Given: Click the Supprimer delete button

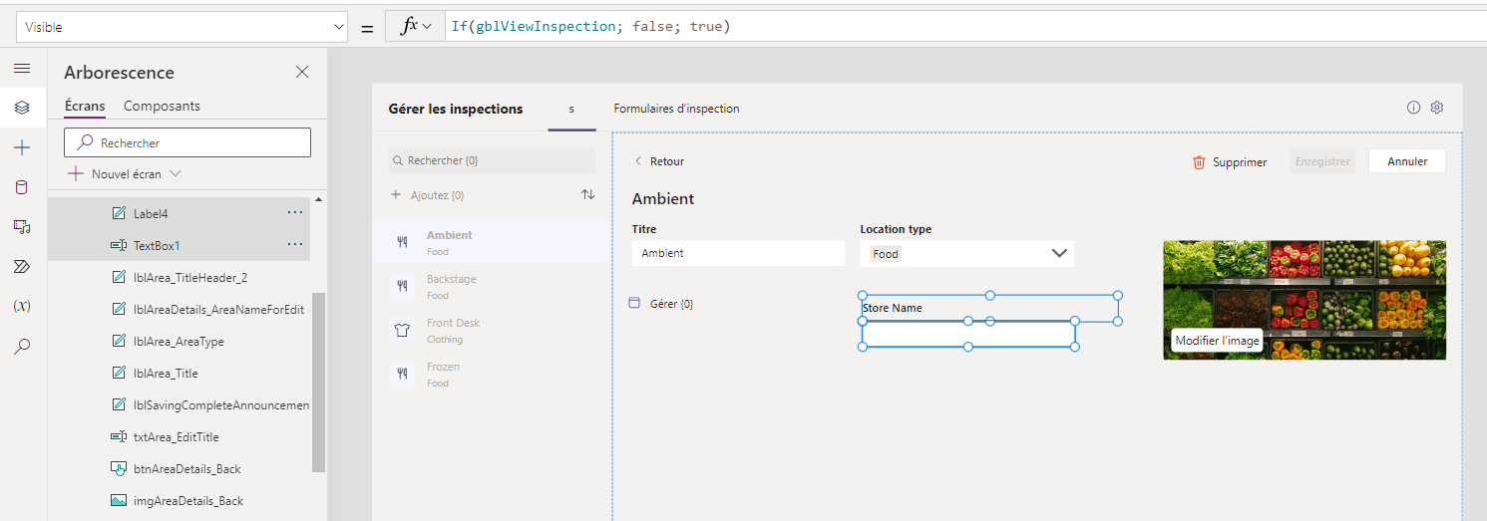Looking at the screenshot, I should [1230, 162].
